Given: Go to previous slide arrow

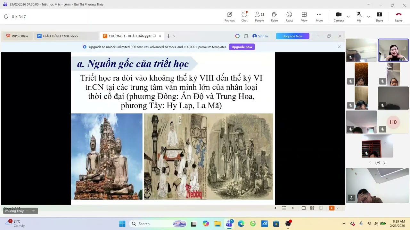Looking at the screenshot, I should [x=275, y=208].
